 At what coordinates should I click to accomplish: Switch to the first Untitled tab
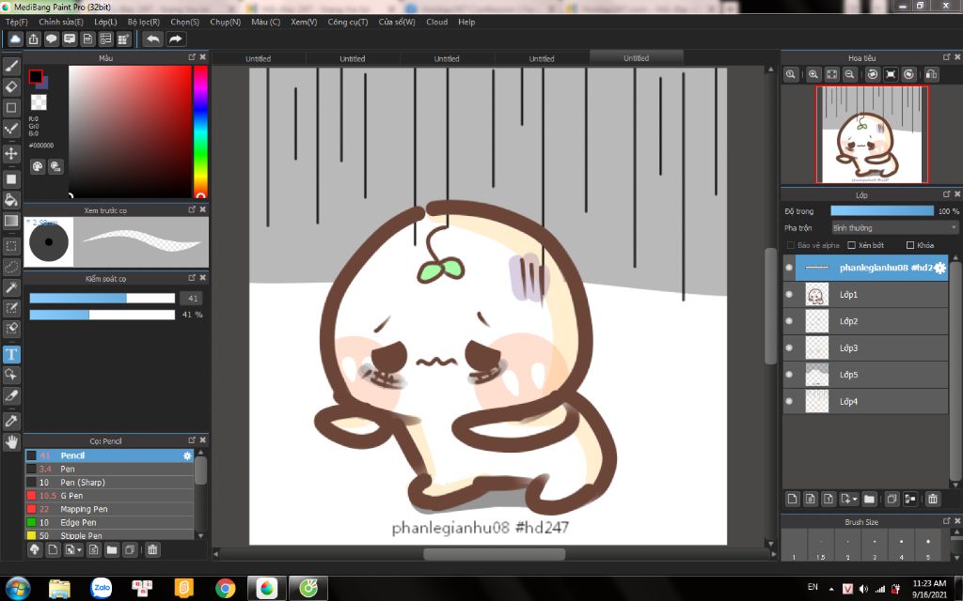(258, 58)
